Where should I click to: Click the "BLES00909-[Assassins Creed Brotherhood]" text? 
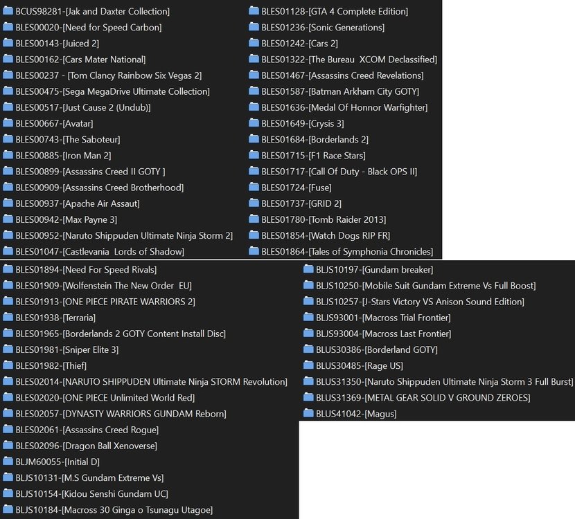[99, 188]
